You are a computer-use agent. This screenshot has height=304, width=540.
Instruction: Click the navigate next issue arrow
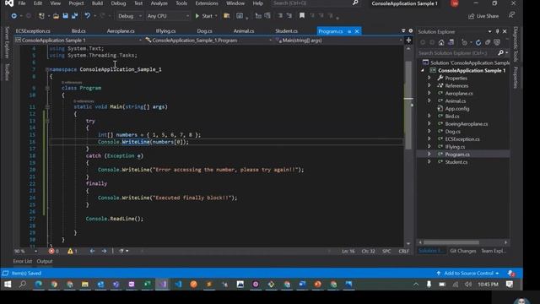pos(104,251)
